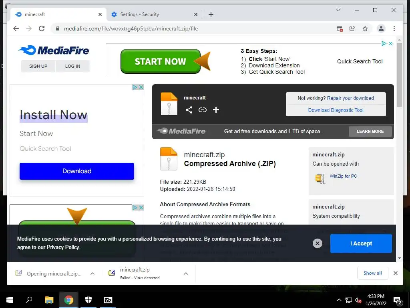Click the green START NOW button
This screenshot has height=308, width=410.
pyautogui.click(x=160, y=61)
